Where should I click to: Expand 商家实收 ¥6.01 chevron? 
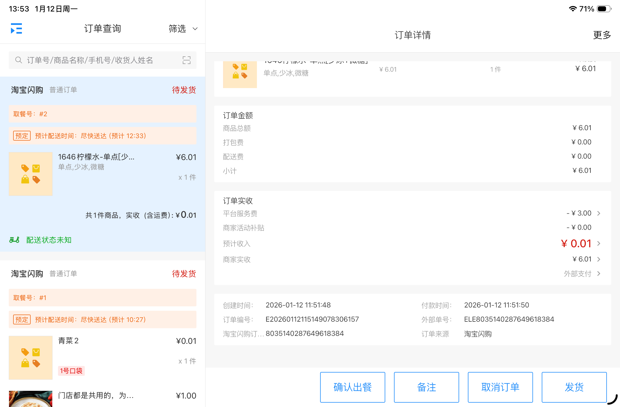click(599, 259)
